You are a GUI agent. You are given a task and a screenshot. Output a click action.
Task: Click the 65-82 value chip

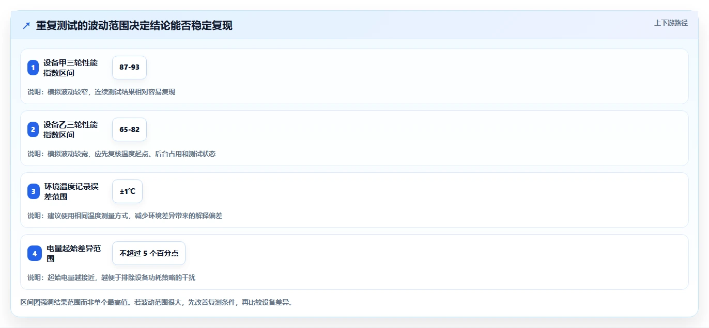click(x=129, y=129)
